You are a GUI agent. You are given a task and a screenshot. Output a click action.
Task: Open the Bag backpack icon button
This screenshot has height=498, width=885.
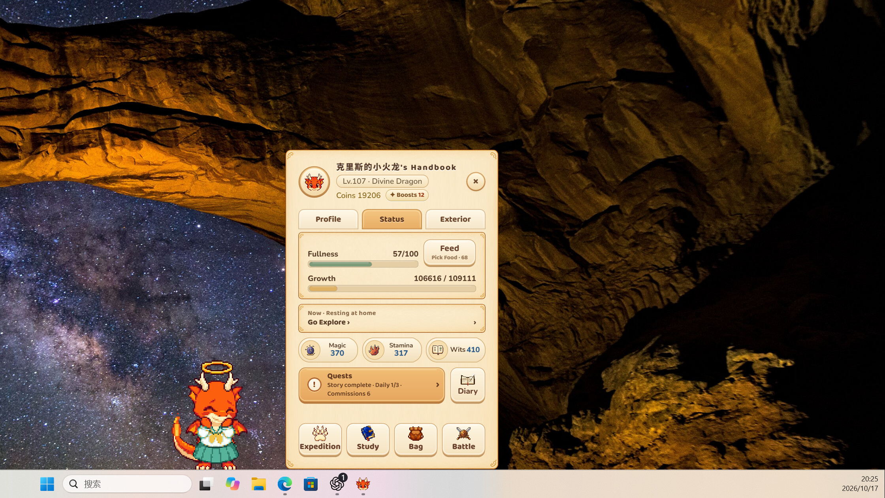point(416,440)
